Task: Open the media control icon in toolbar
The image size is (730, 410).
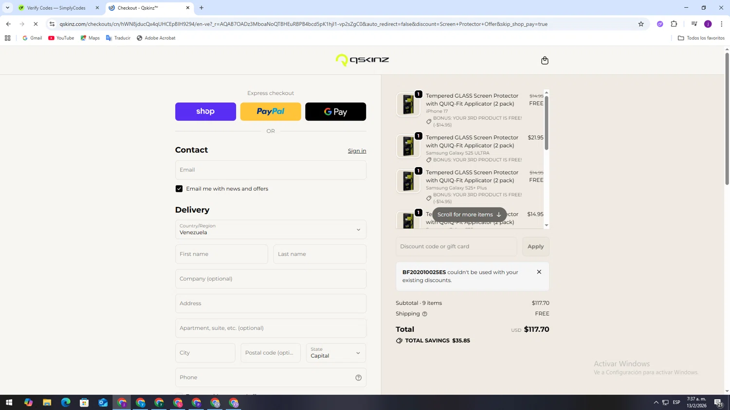Action: [x=694, y=24]
